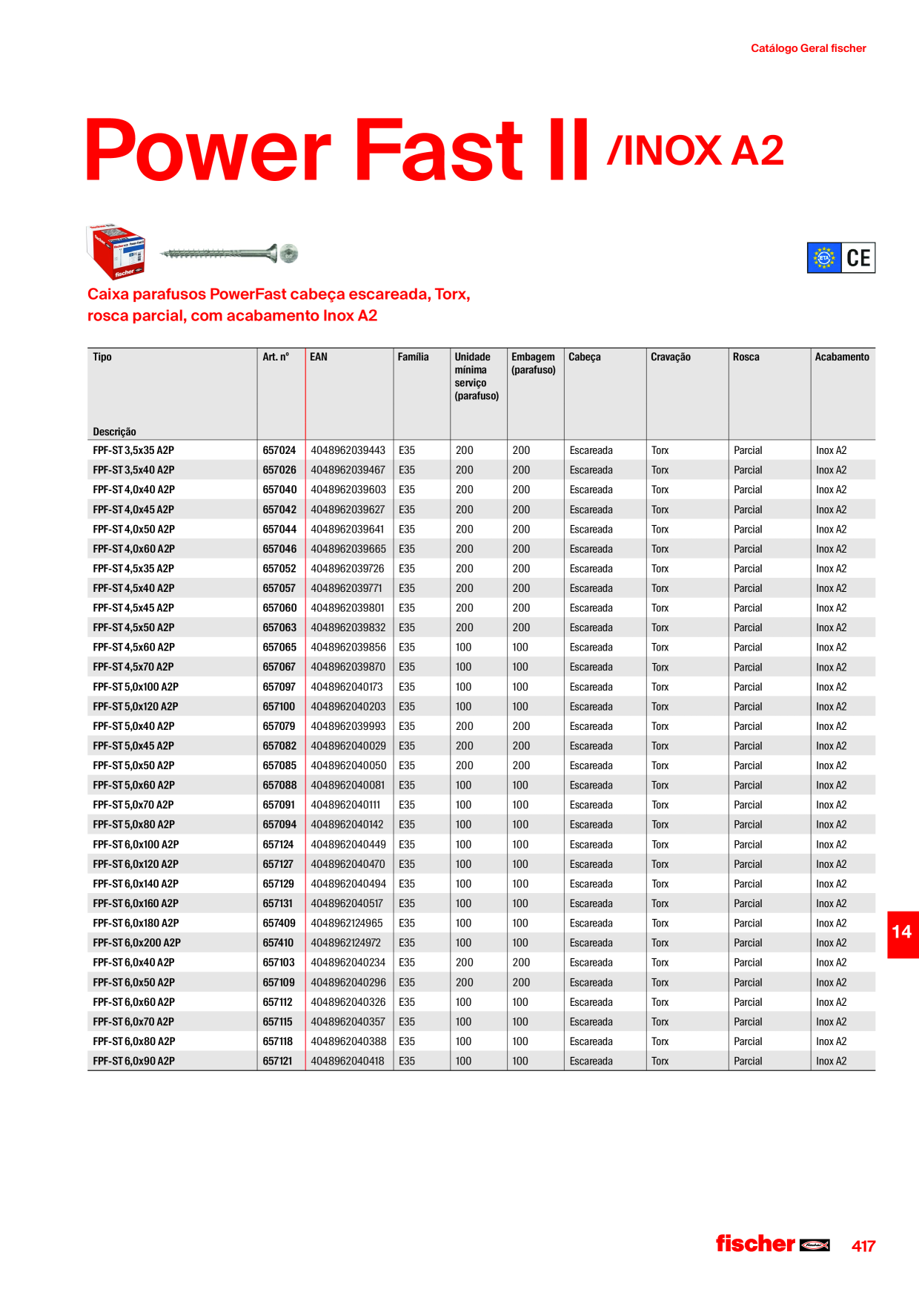Click EAN 4048962040081
Screen dimensions: 919x1301
point(348,785)
